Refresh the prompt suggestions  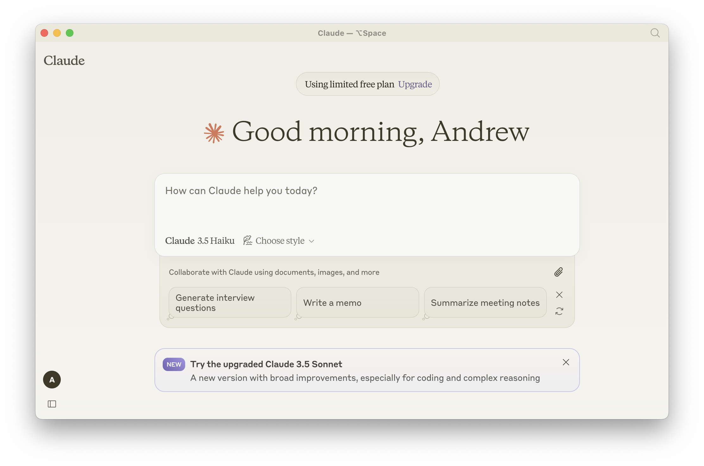559,312
